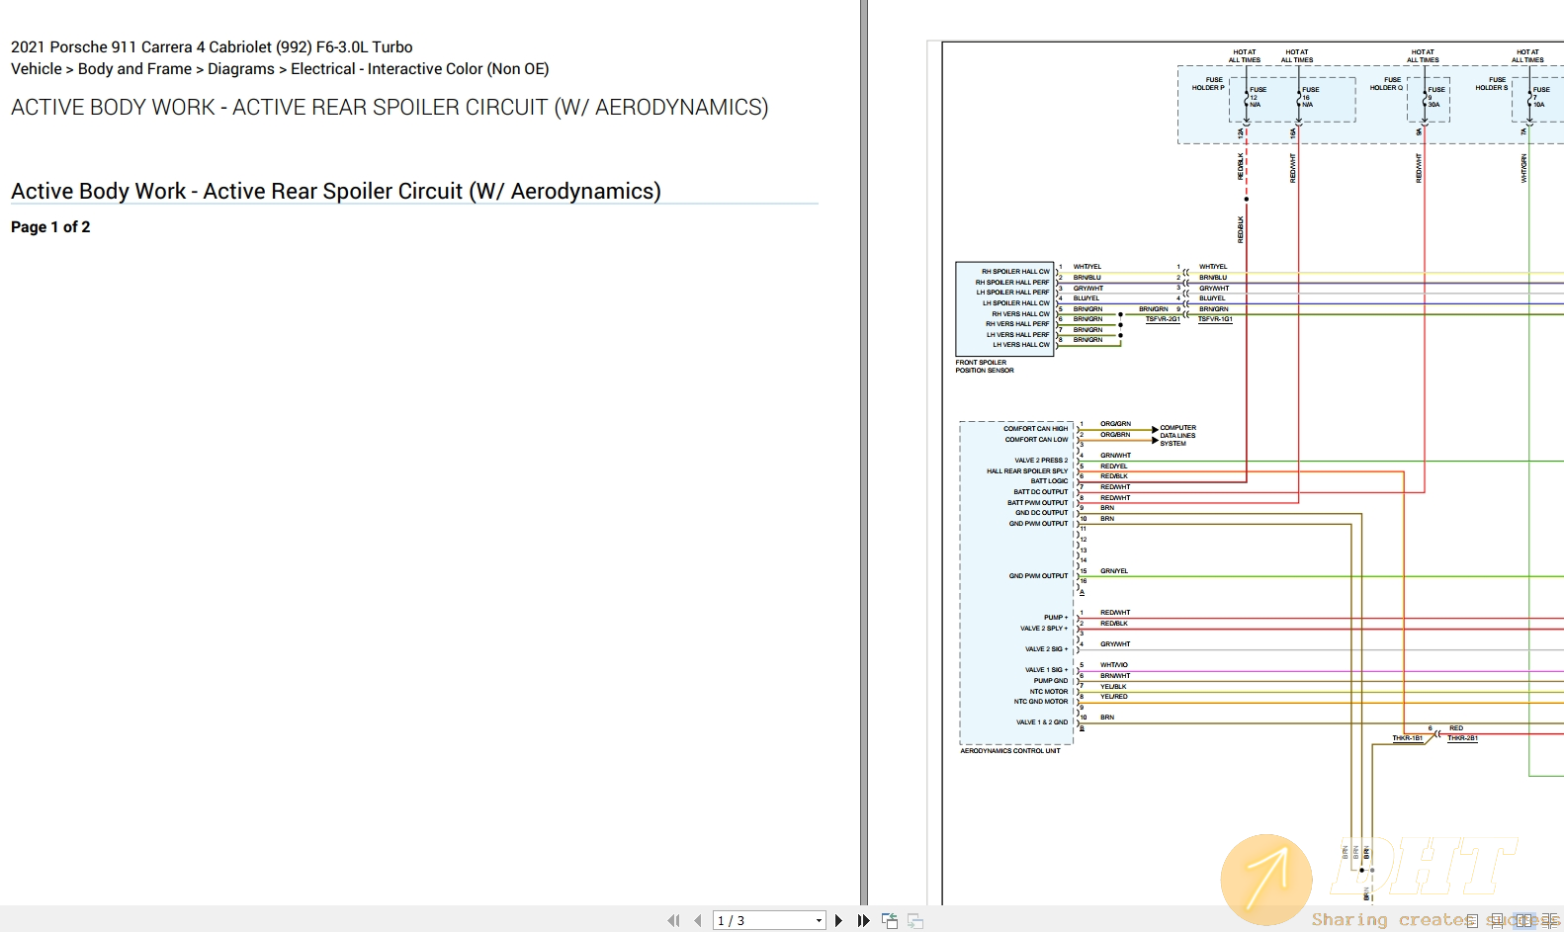
Task: Click the COMFORT CAN LOW pin label
Action: tap(1037, 440)
